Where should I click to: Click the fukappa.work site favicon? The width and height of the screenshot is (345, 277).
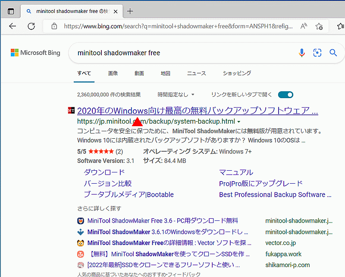point(81,254)
